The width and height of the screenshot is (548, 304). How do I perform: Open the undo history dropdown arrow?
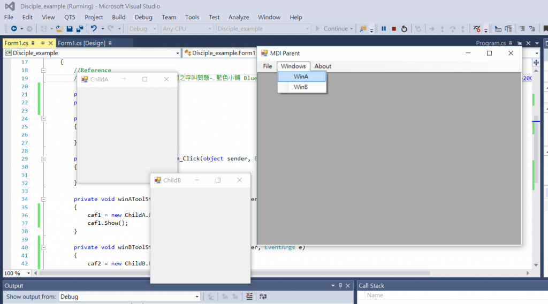click(102, 29)
